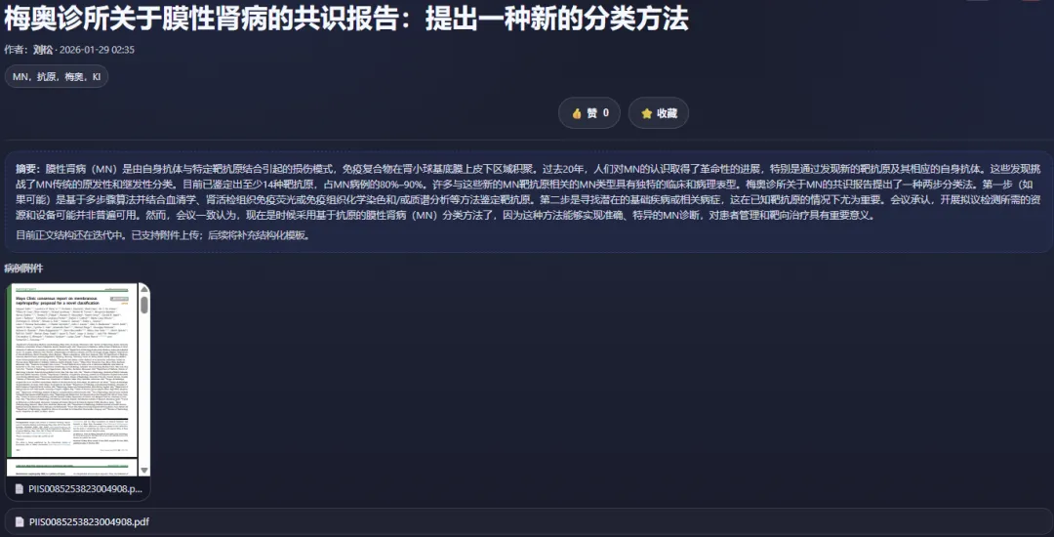
Task: Click the 病例附件 section heading
Action: 23,268
